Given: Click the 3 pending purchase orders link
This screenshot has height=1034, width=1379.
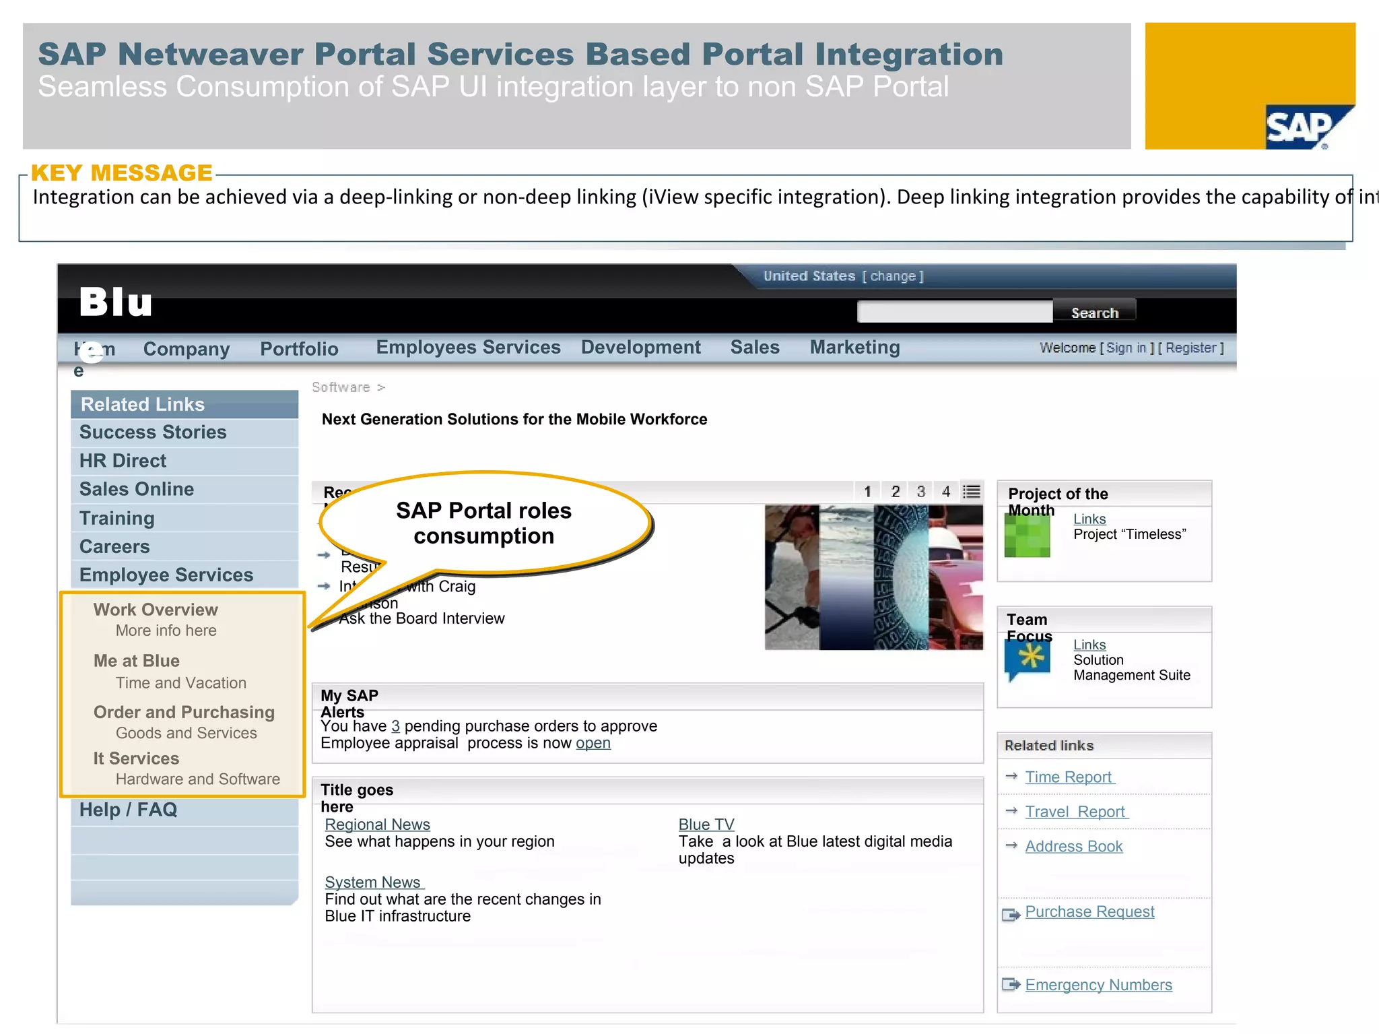Looking at the screenshot, I should (395, 726).
